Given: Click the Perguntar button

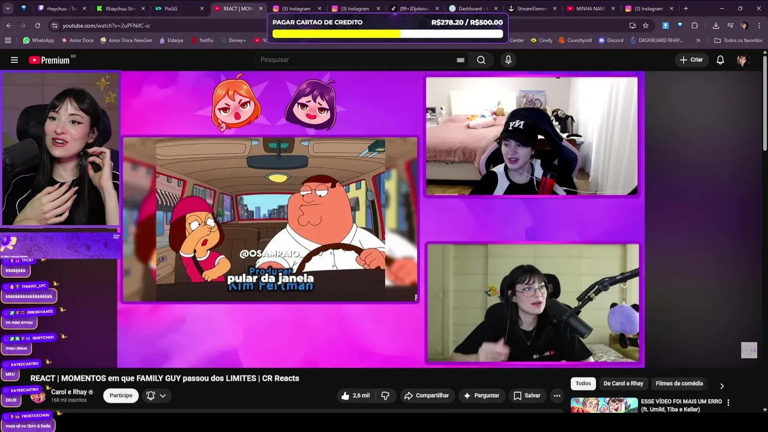Looking at the screenshot, I should (x=481, y=395).
